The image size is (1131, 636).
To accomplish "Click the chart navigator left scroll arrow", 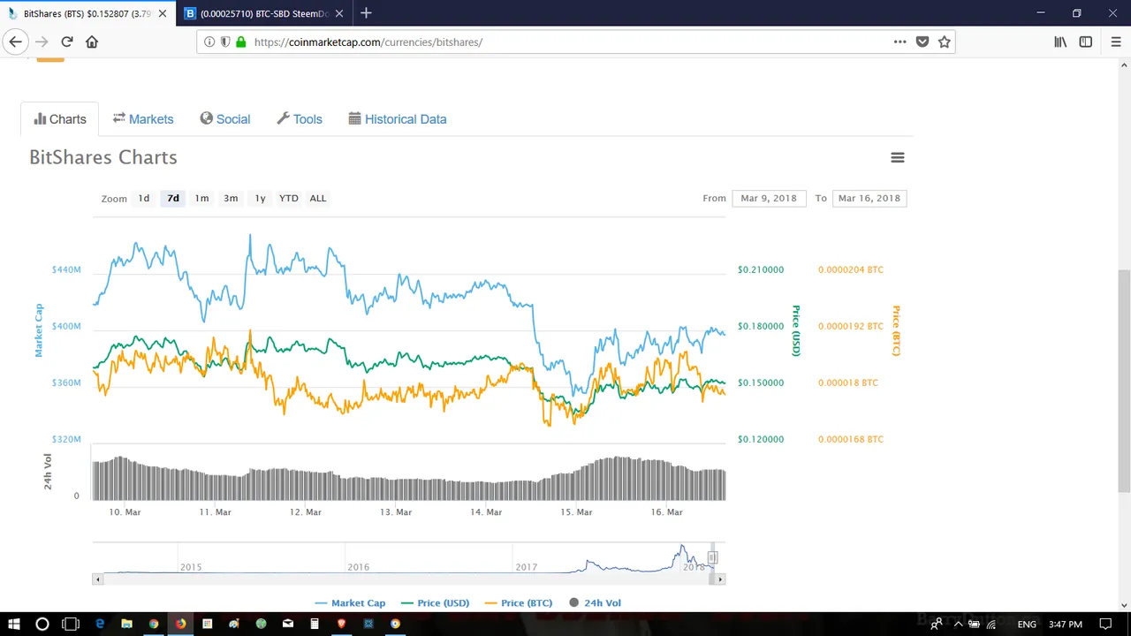I will coord(97,579).
